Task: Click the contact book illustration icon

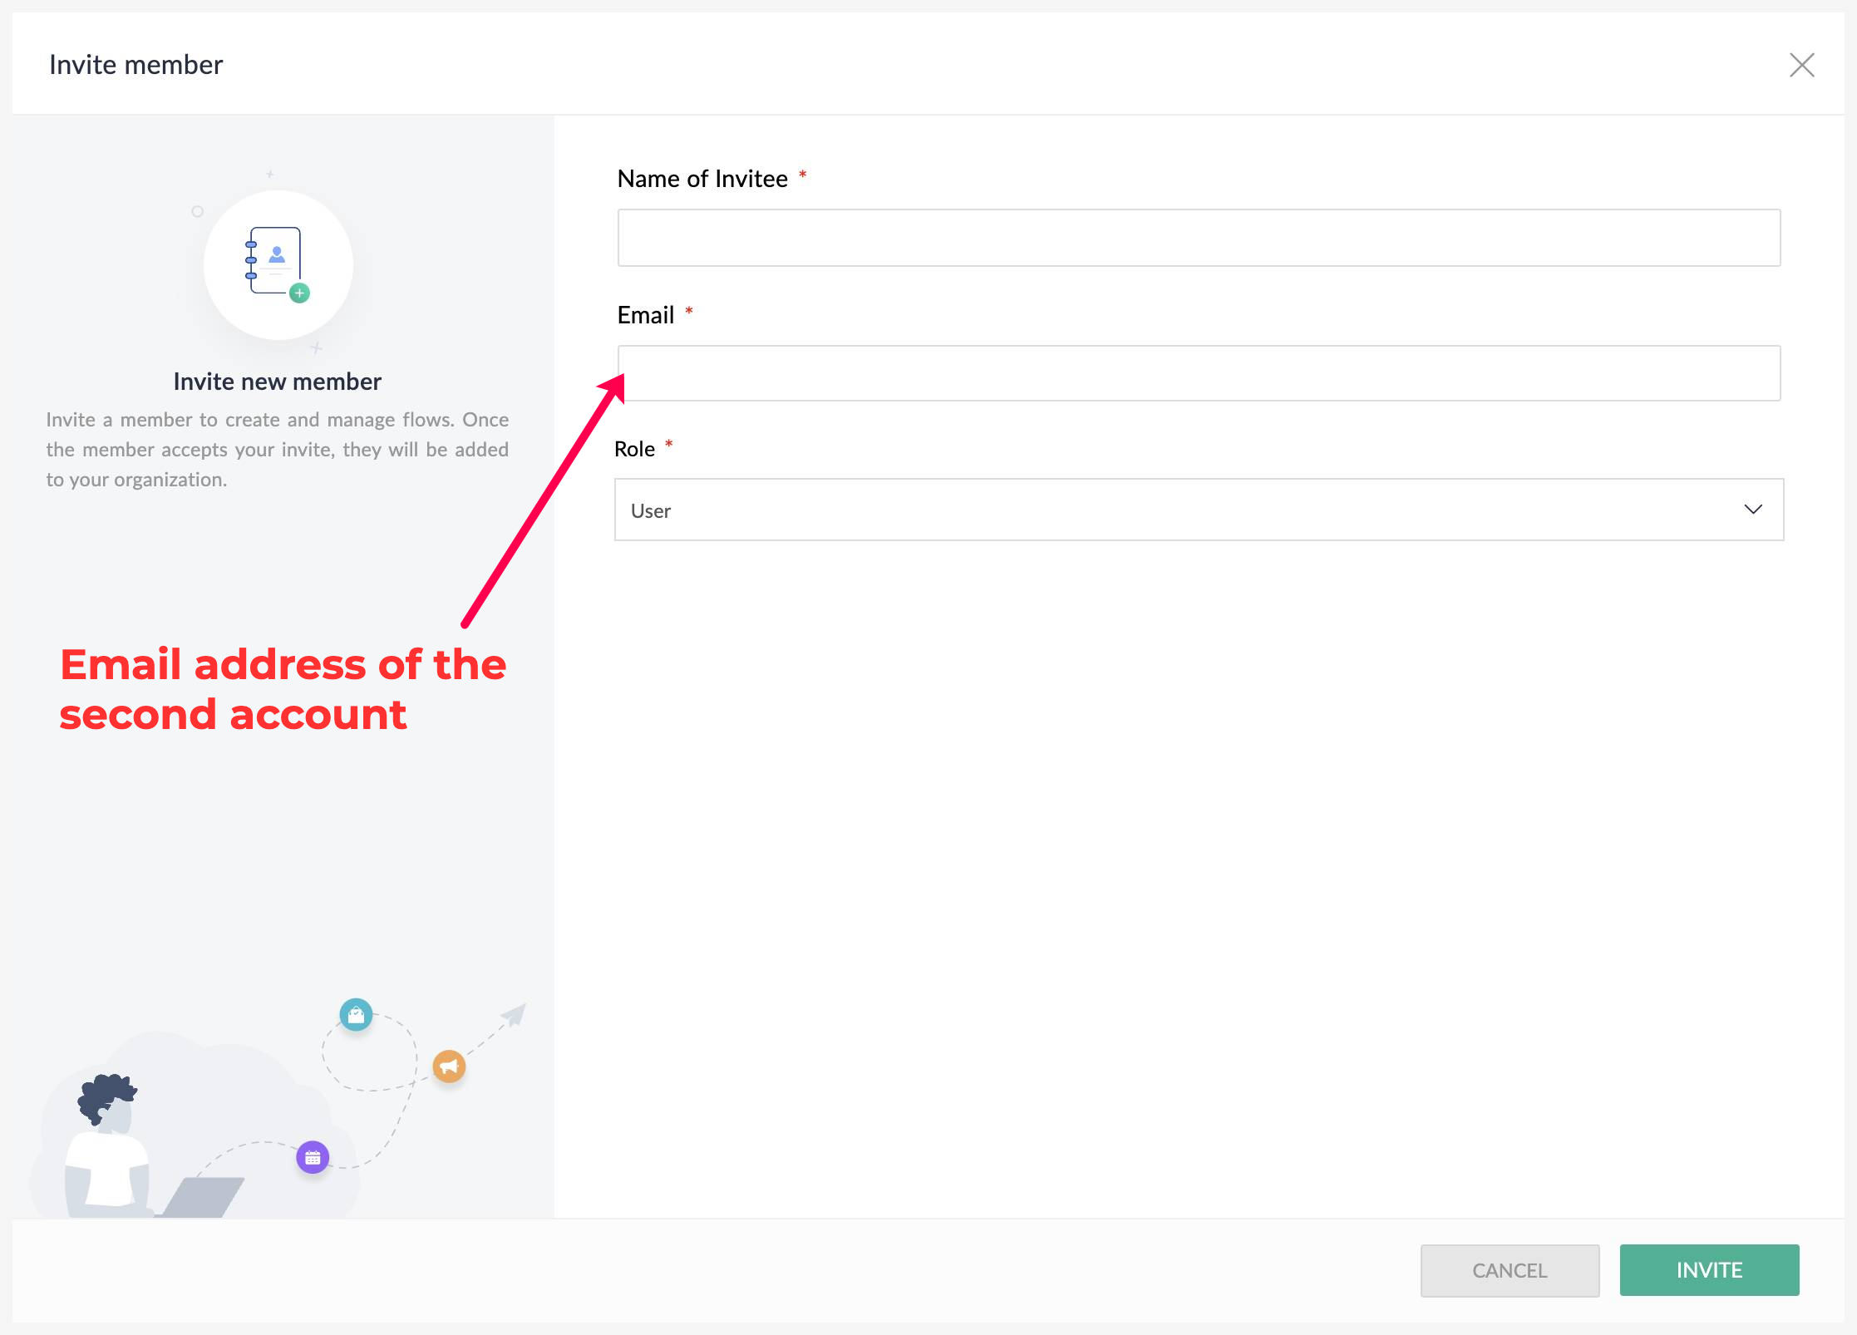Action: [275, 260]
